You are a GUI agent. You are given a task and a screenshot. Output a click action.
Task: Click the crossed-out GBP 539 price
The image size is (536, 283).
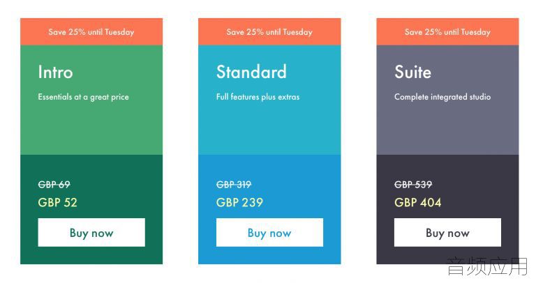pos(413,185)
